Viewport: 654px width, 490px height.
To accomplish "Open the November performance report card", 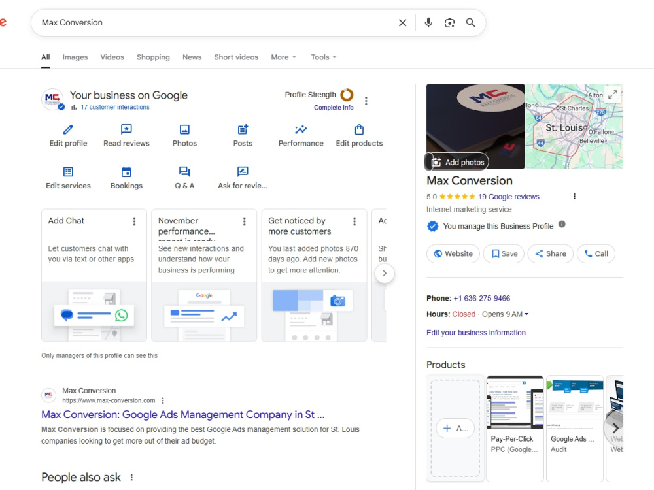I will [204, 276].
